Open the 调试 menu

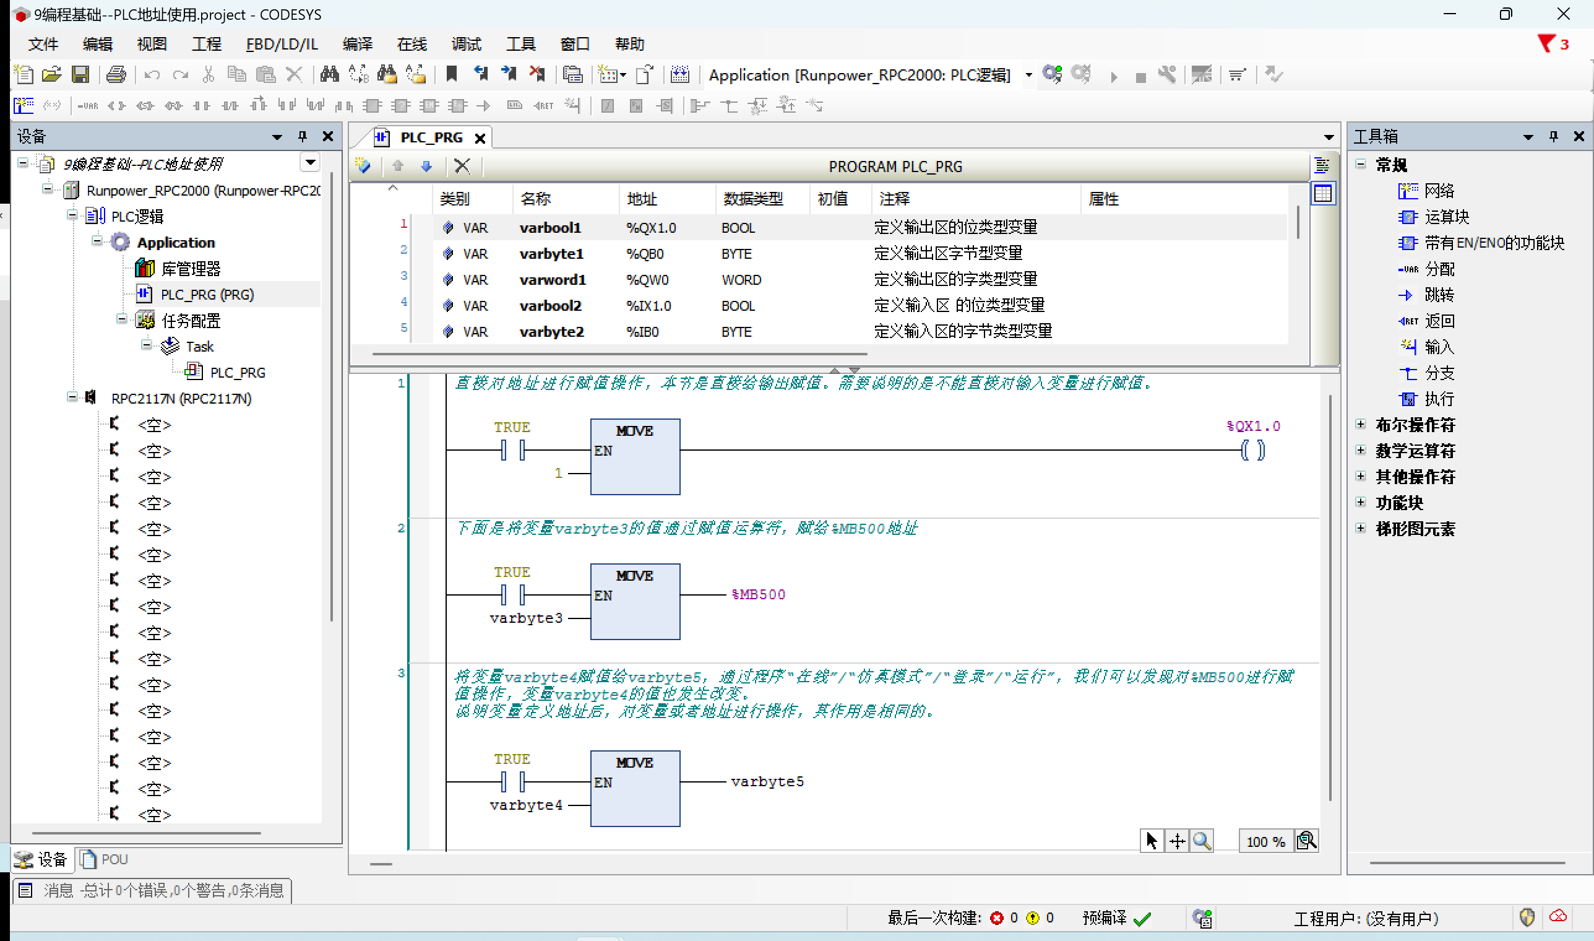[466, 44]
